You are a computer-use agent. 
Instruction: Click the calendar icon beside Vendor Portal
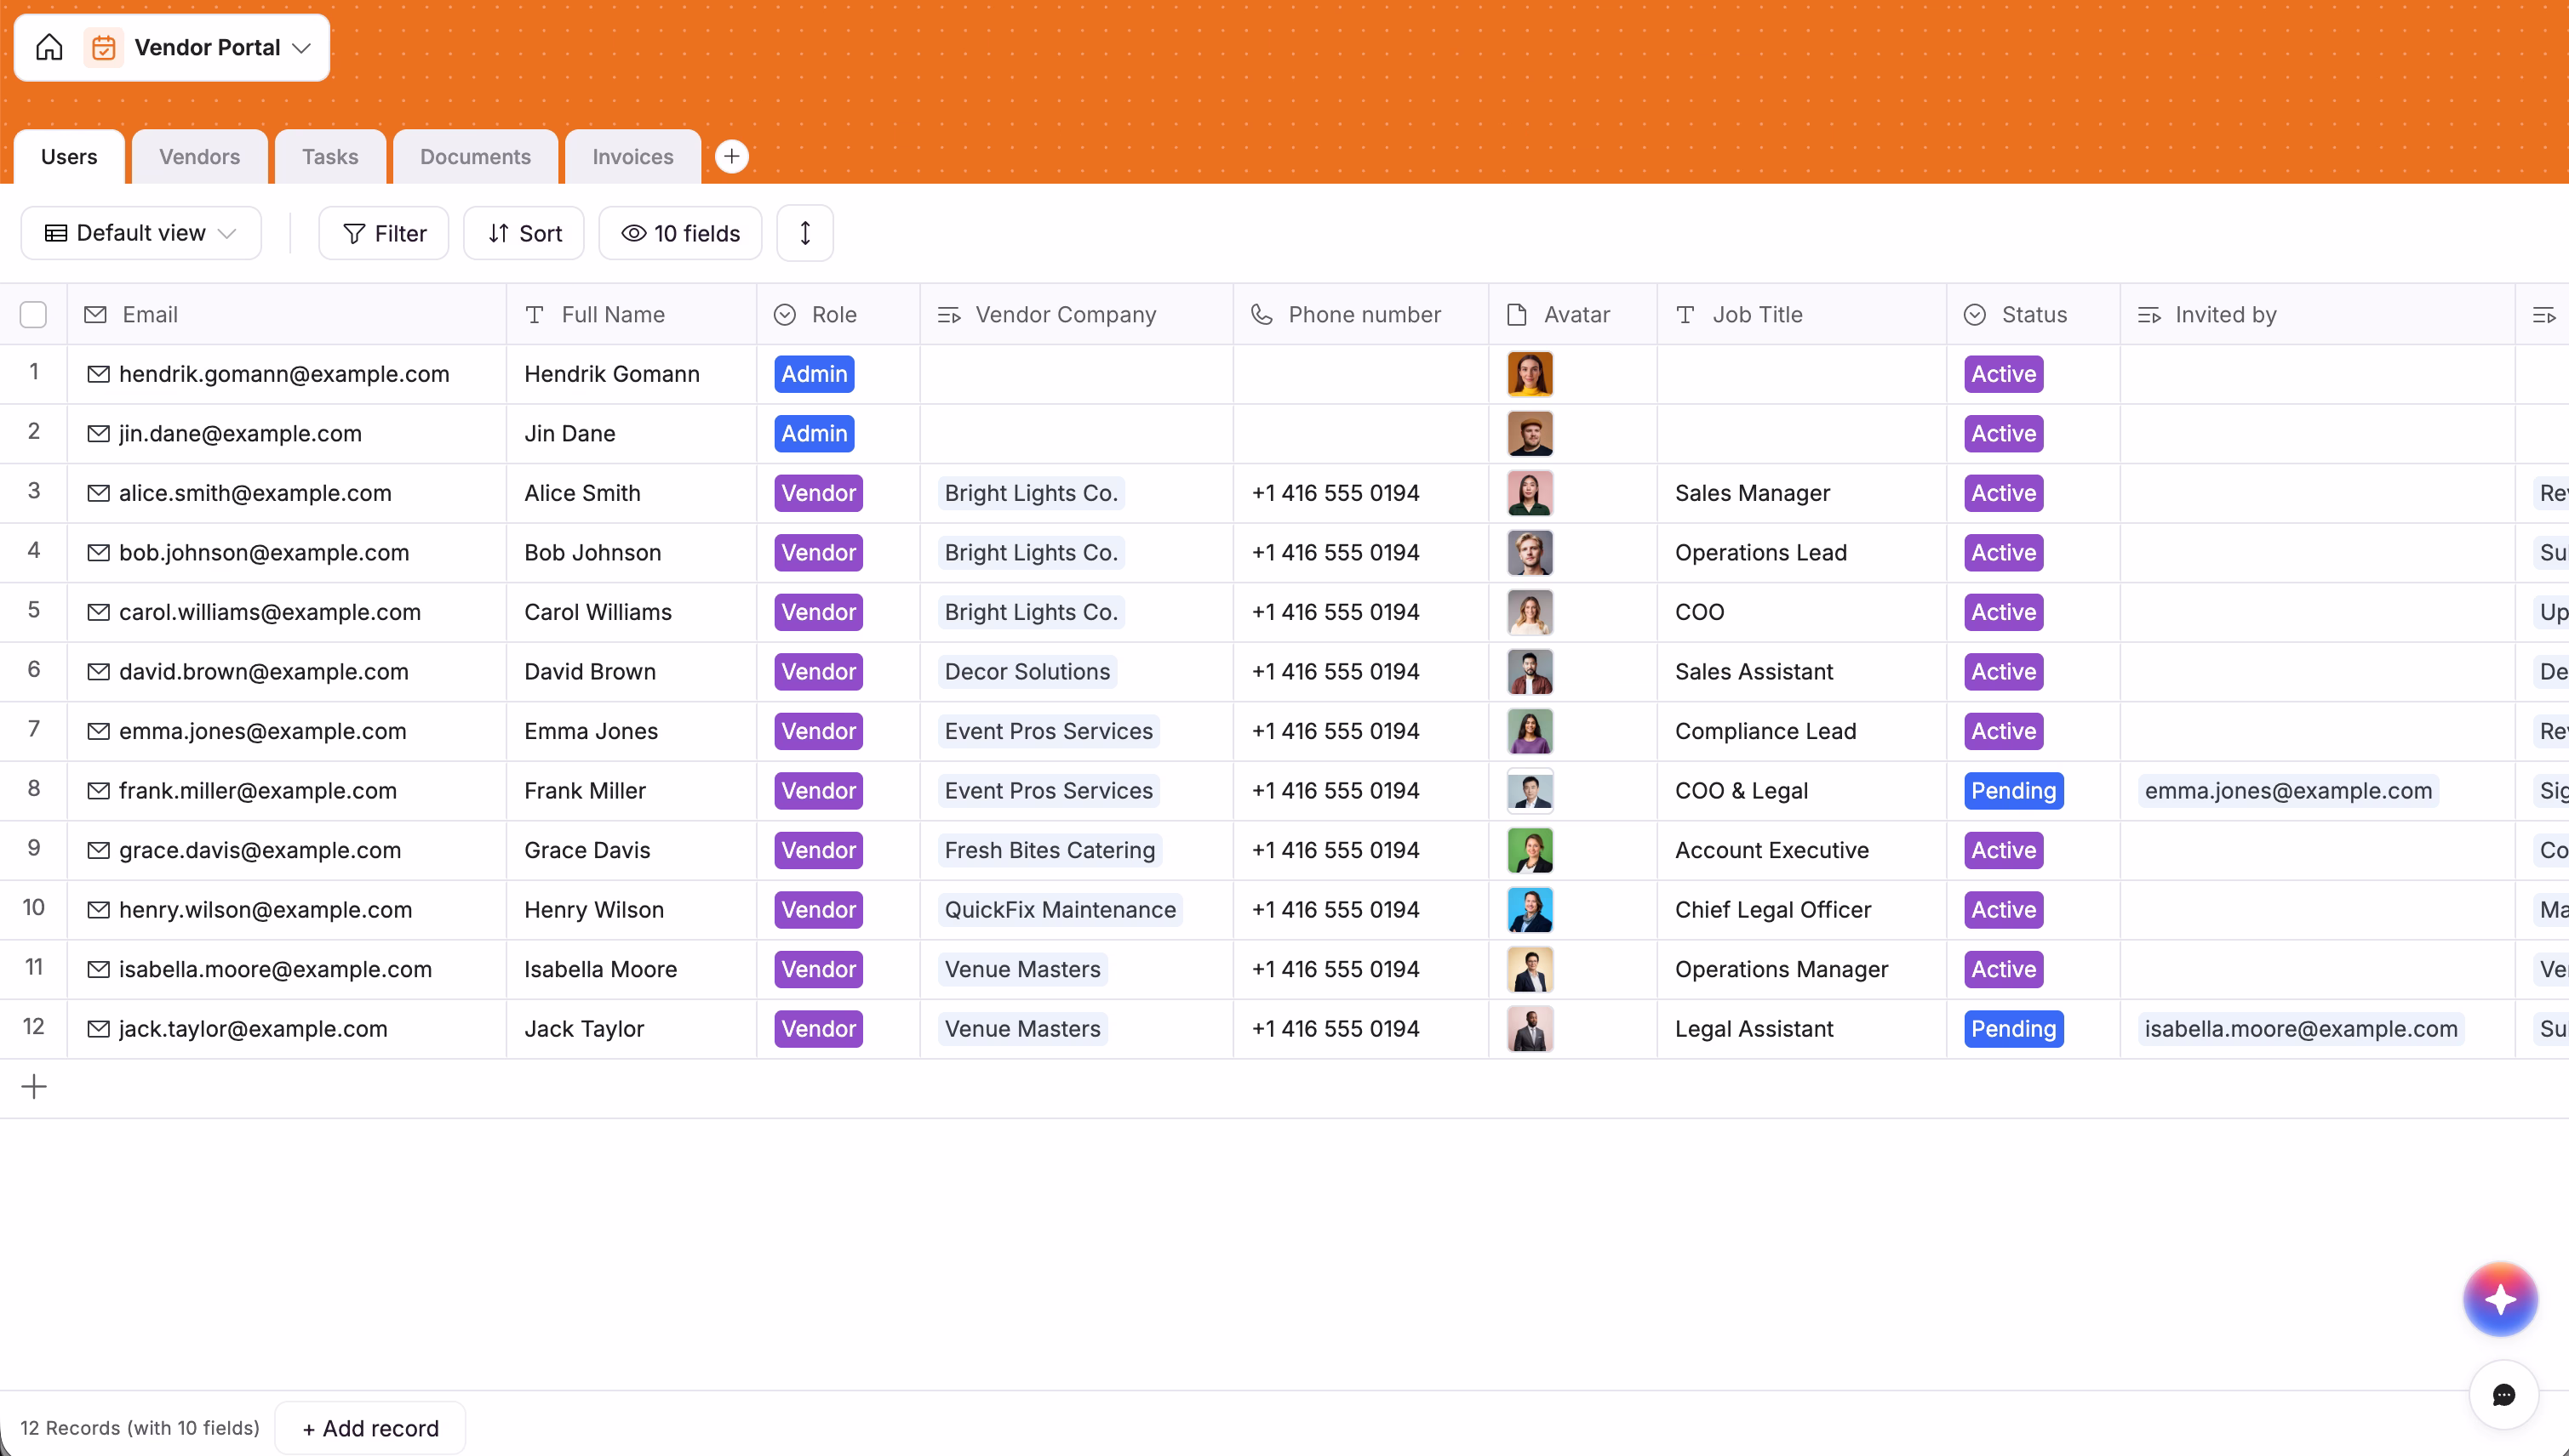102,47
